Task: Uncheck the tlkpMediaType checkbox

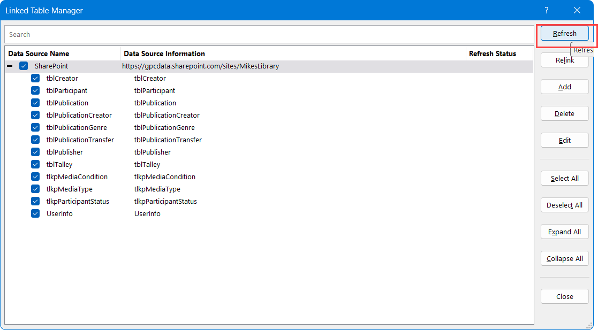Action: pyautogui.click(x=35, y=189)
